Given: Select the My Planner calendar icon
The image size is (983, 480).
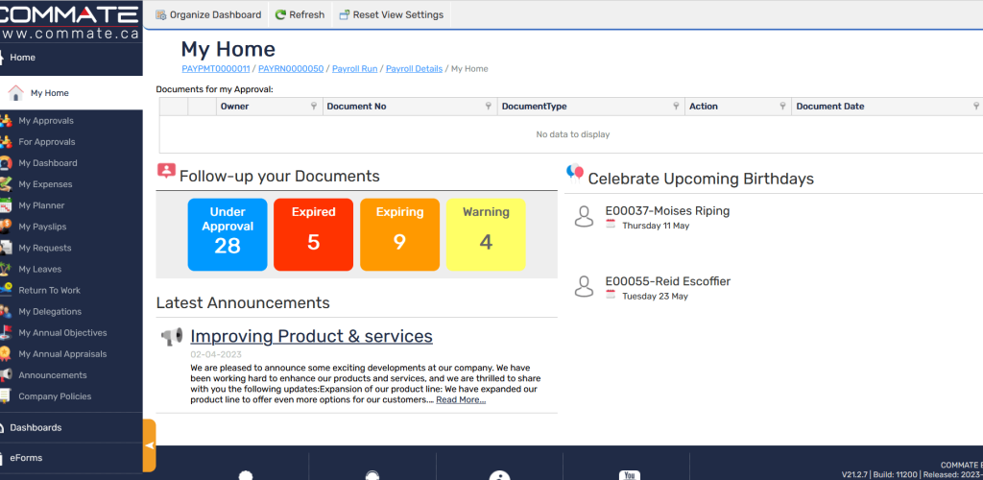Looking at the screenshot, I should click(7, 205).
